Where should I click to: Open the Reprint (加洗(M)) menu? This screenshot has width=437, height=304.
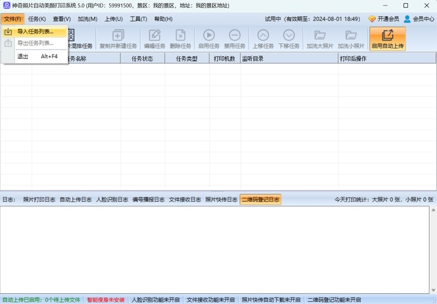click(x=87, y=19)
